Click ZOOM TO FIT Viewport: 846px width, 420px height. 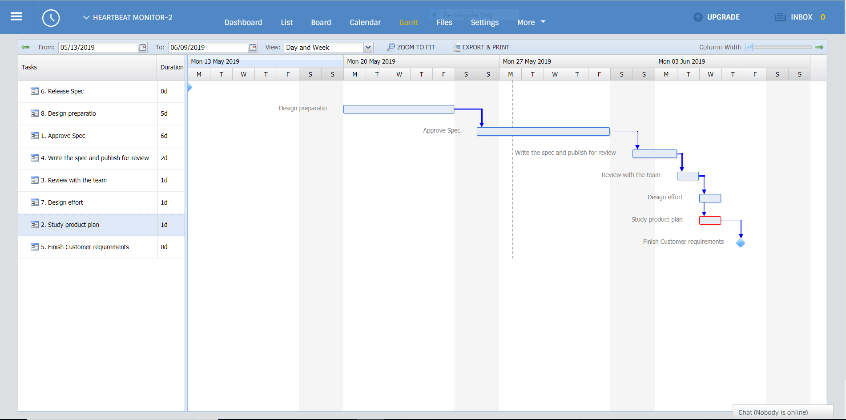point(416,47)
